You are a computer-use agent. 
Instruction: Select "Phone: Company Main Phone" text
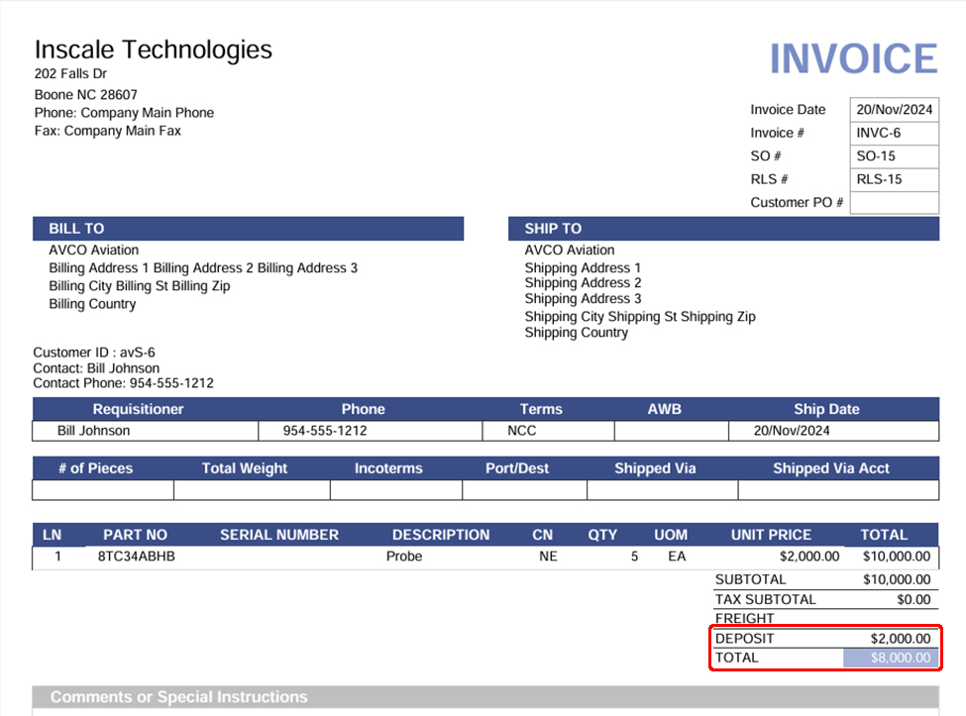point(125,113)
